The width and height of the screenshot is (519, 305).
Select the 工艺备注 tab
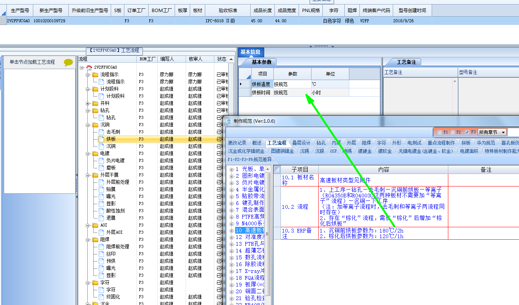tap(406, 62)
